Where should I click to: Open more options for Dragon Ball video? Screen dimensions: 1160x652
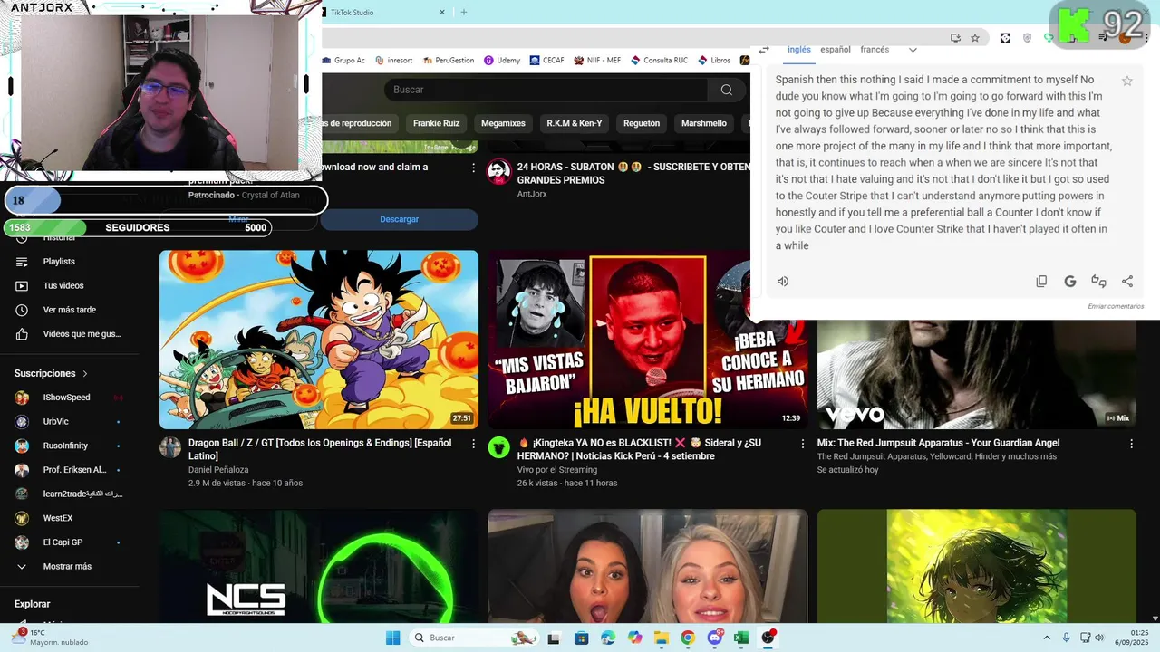click(x=473, y=444)
